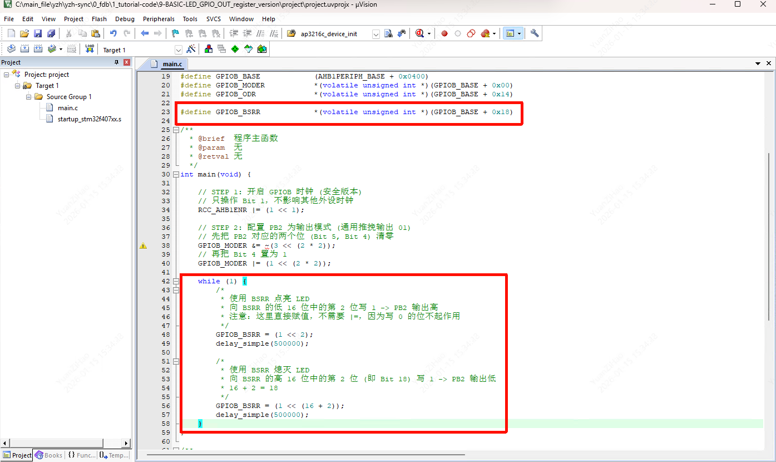Open the Flash menu
Image resolution: width=776 pixels, height=462 pixels.
point(99,19)
